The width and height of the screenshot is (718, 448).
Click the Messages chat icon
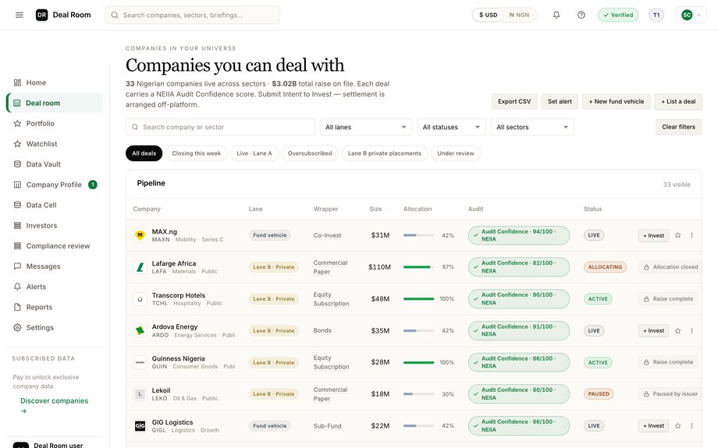tap(17, 266)
